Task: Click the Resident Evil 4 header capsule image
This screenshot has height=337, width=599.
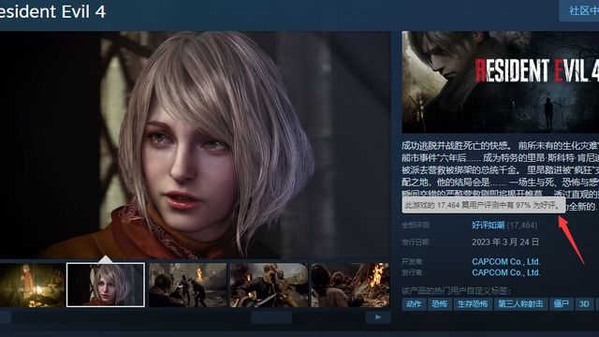Action: 501,82
